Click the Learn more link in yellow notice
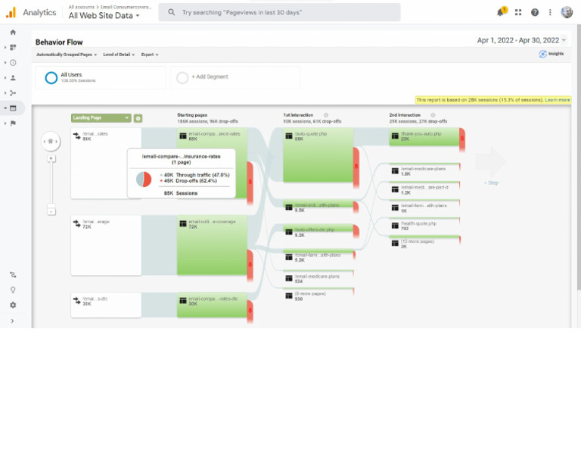 tap(558, 100)
